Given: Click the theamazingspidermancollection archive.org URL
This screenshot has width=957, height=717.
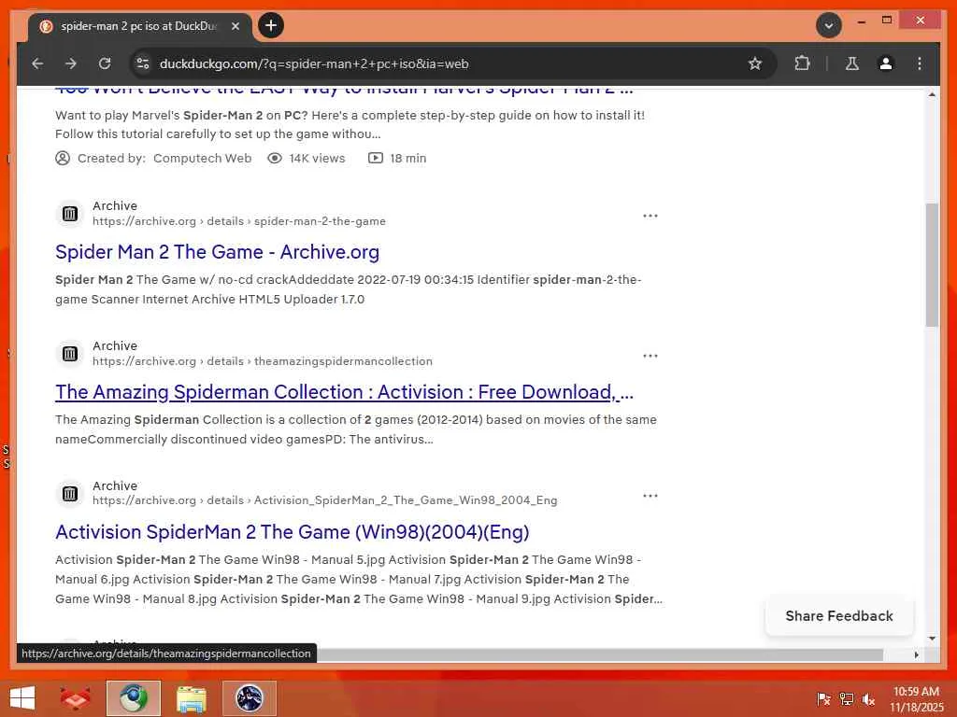Looking at the screenshot, I should tap(263, 361).
